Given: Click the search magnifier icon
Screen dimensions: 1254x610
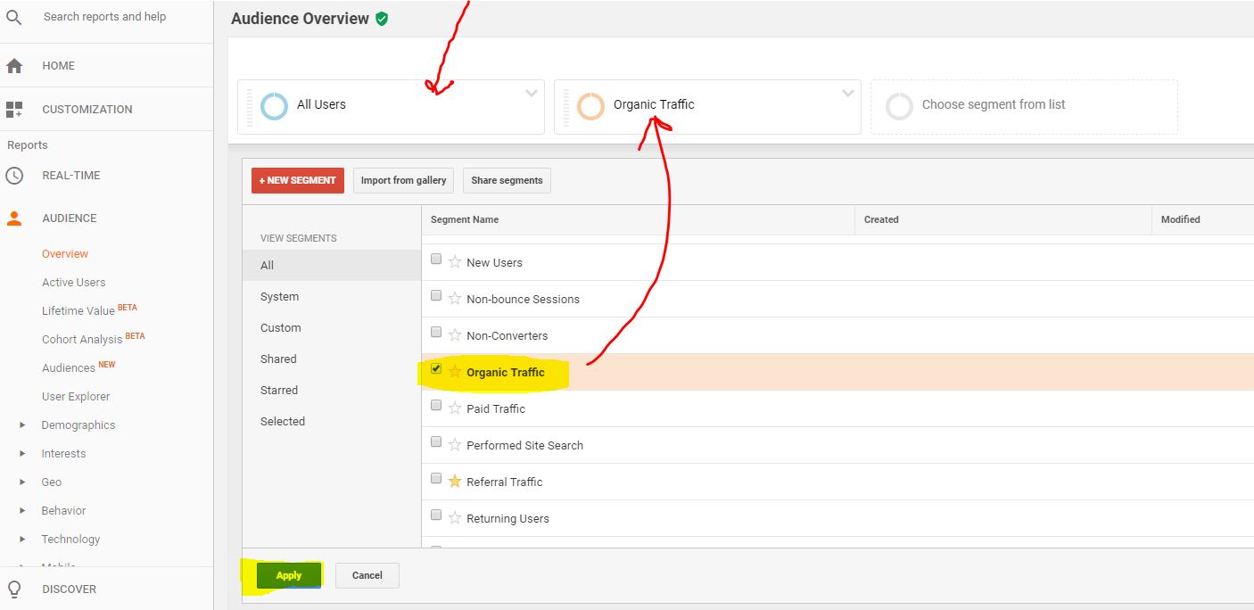Looking at the screenshot, I should [14, 16].
